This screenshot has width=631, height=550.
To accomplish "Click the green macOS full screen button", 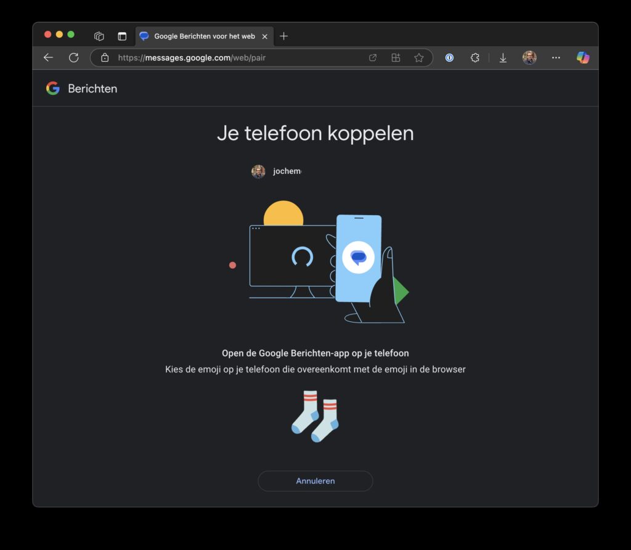I will point(71,35).
